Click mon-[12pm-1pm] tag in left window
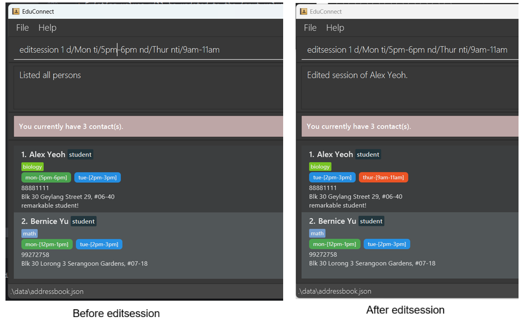Image resolution: width=524 pixels, height=327 pixels. 47,244
